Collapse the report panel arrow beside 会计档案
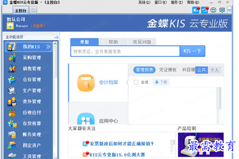 click(127, 82)
